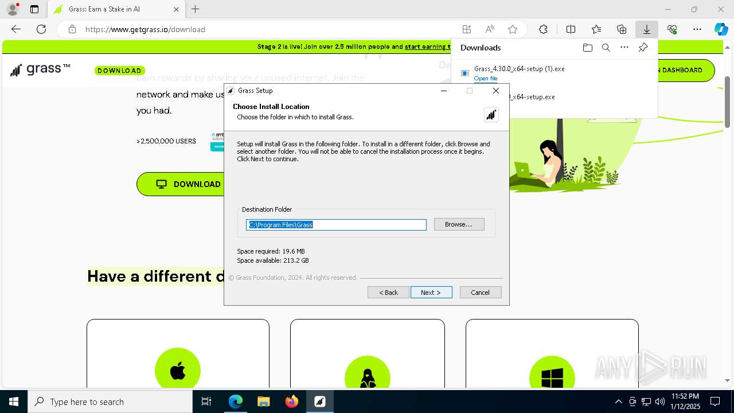
Task: Open more options in Downloads panel
Action: point(624,48)
